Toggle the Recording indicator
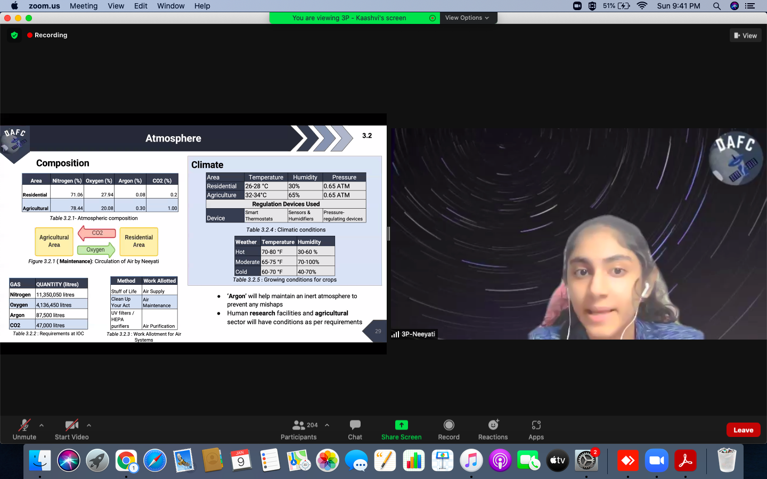The height and width of the screenshot is (479, 767). click(x=47, y=35)
